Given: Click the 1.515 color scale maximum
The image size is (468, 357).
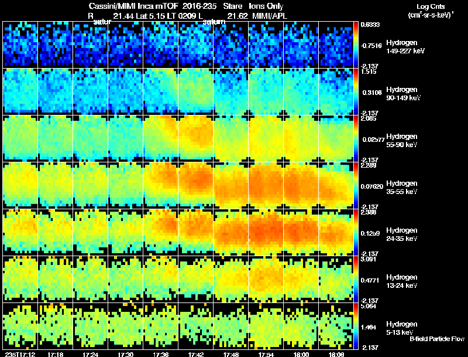Looking at the screenshot, I should pyautogui.click(x=369, y=72).
